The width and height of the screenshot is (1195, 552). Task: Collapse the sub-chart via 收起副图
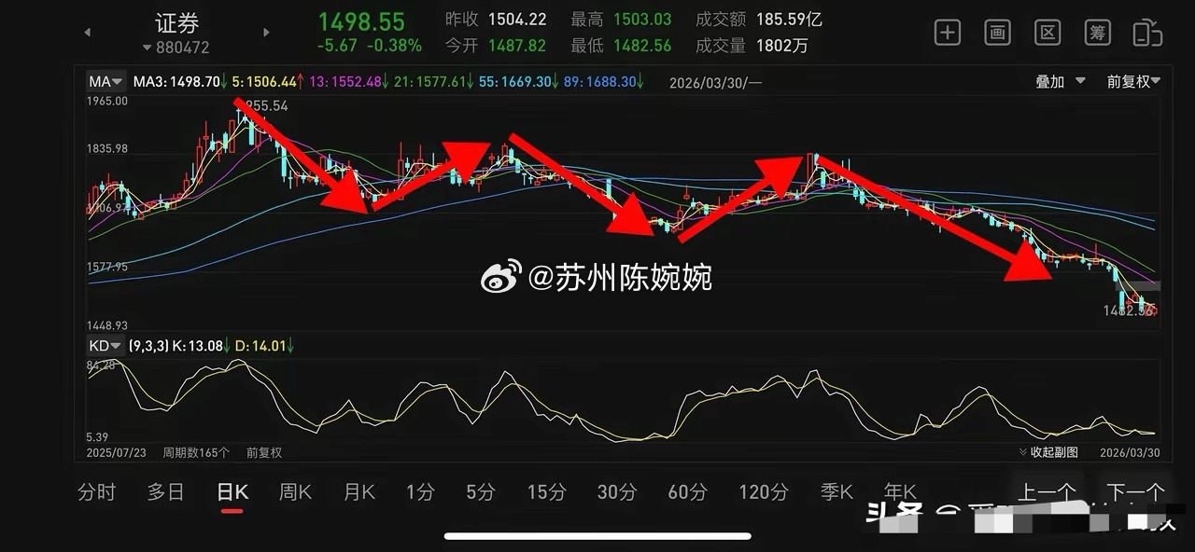tap(1047, 451)
